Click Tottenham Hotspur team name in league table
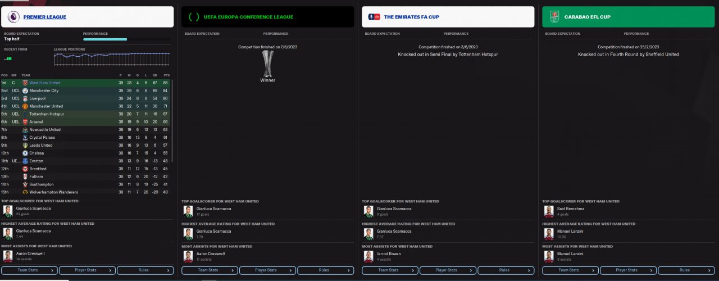Screen dimensions: 719x281 coord(47,114)
